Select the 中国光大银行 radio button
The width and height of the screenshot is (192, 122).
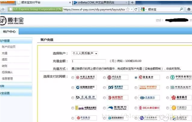73,108
